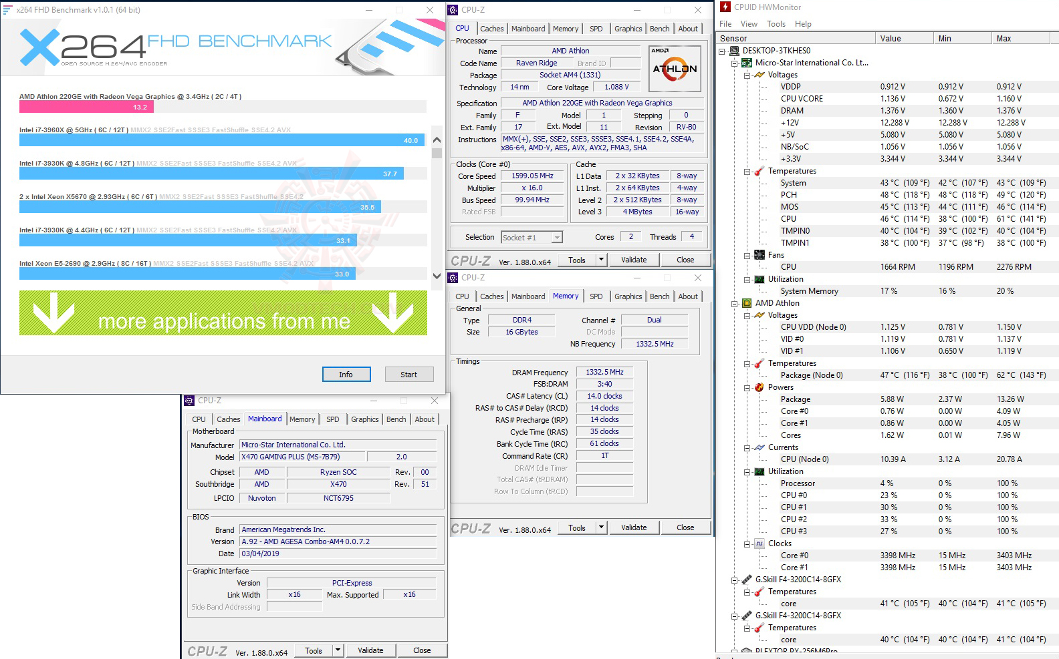1059x659 pixels.
Task: Collapse the Fans node using its minus box
Action: click(x=747, y=256)
